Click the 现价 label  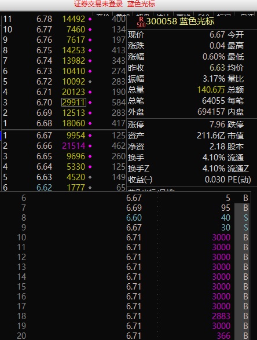pyautogui.click(x=136, y=35)
